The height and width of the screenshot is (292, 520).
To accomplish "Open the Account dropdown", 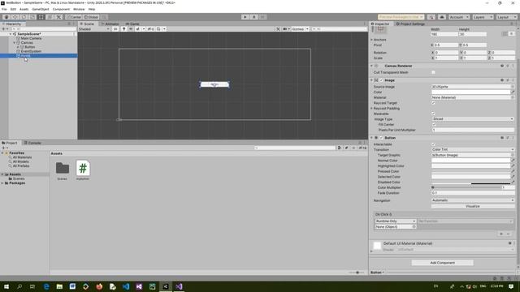I will (x=458, y=17).
